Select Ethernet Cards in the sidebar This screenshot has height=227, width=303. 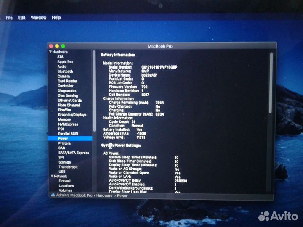click(x=70, y=100)
